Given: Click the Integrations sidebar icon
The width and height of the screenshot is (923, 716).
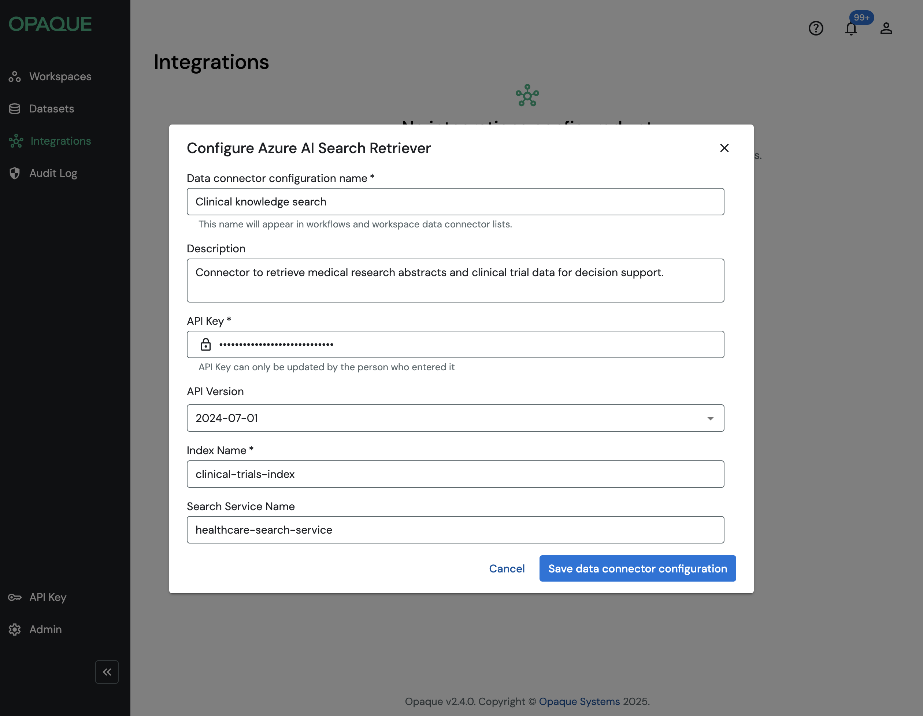Looking at the screenshot, I should tap(16, 141).
